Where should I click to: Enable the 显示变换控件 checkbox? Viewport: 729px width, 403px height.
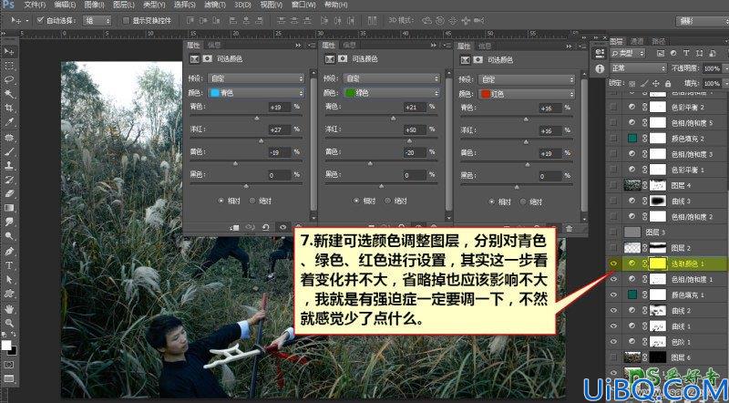click(126, 20)
